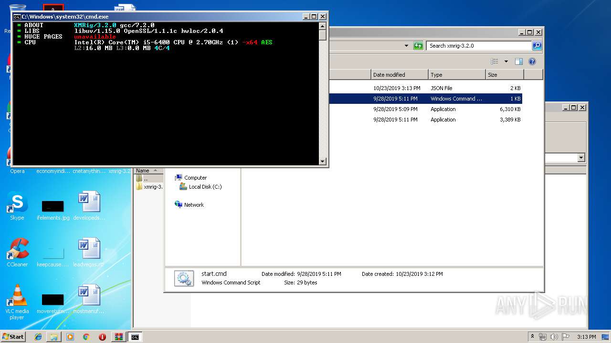
Task: Click the magnifier icon in the Explorer search box
Action: click(x=537, y=46)
